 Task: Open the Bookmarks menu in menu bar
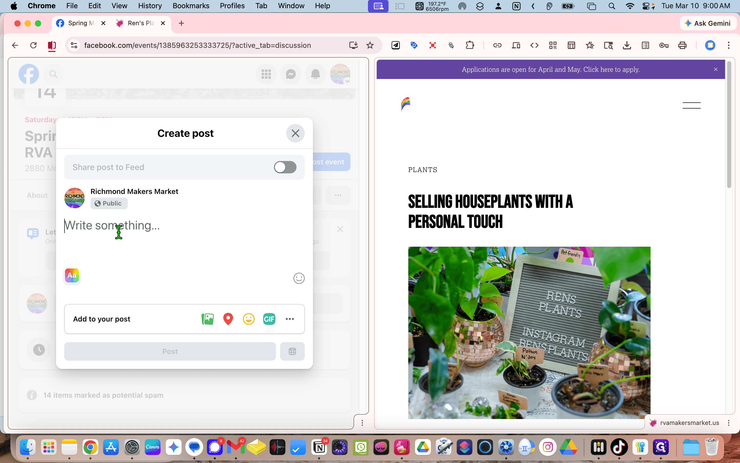click(x=191, y=6)
